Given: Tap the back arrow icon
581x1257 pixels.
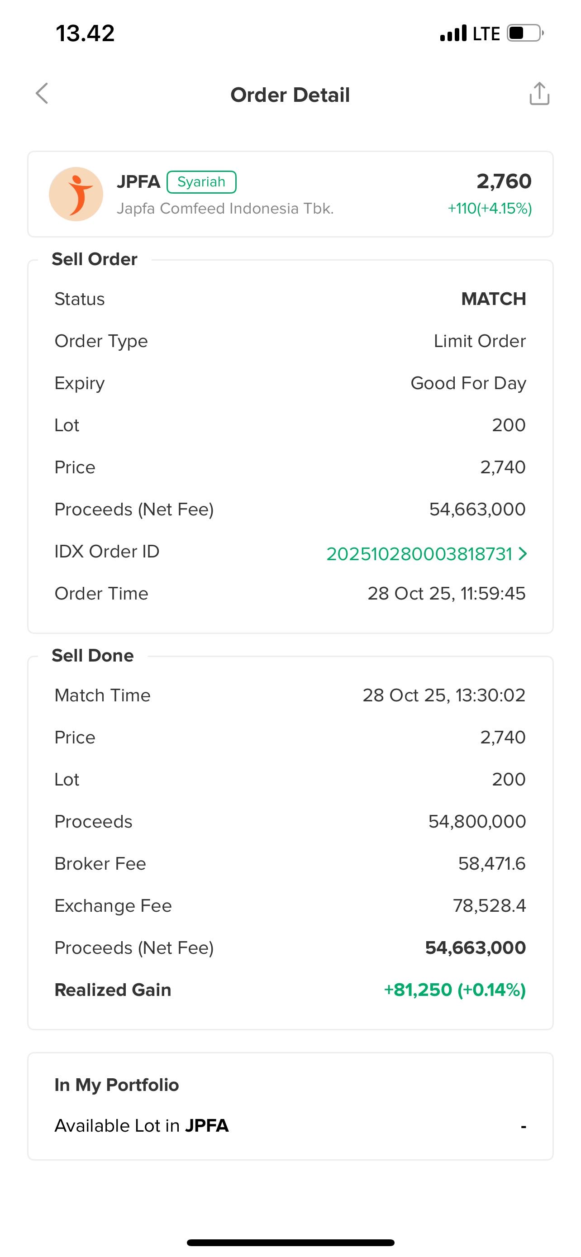Looking at the screenshot, I should [43, 93].
